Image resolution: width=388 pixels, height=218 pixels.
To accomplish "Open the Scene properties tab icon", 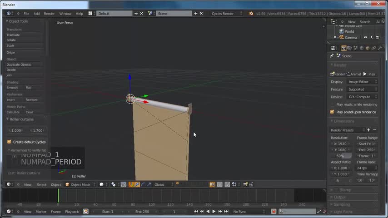I will tap(356, 48).
